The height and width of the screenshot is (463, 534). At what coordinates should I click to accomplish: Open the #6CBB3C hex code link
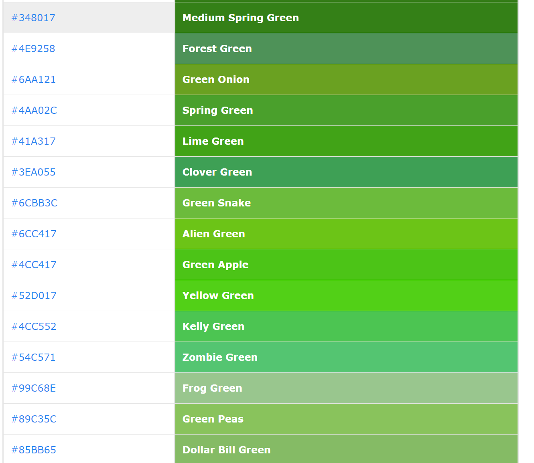point(34,203)
